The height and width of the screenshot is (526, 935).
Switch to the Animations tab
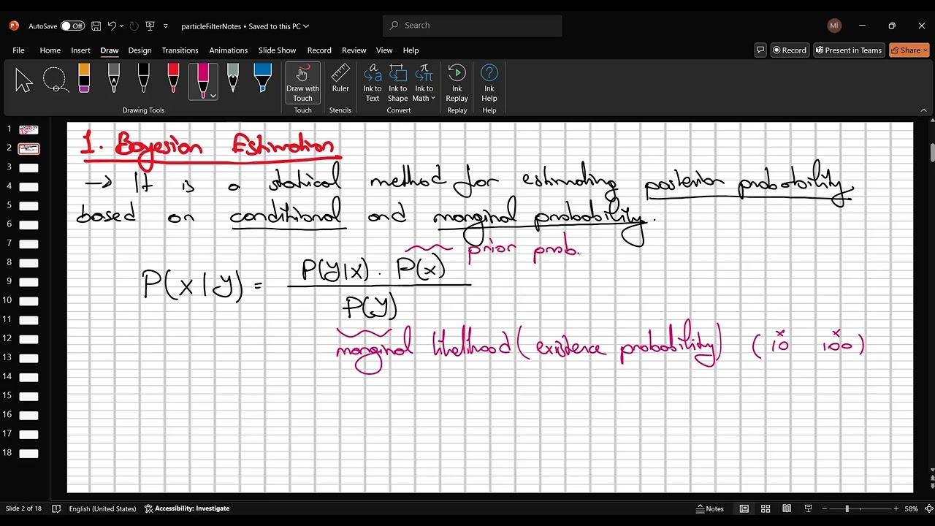[228, 50]
